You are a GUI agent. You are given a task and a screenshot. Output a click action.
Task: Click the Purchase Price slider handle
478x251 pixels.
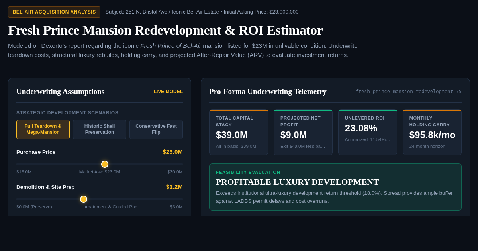pos(105,164)
